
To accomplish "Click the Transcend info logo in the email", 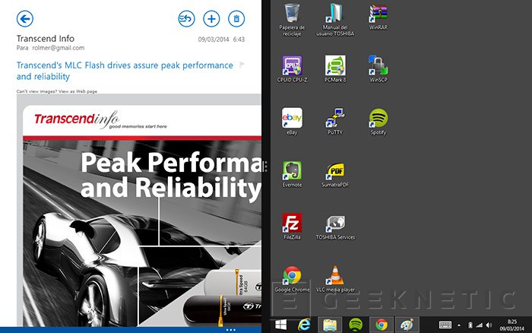I will click(x=100, y=120).
